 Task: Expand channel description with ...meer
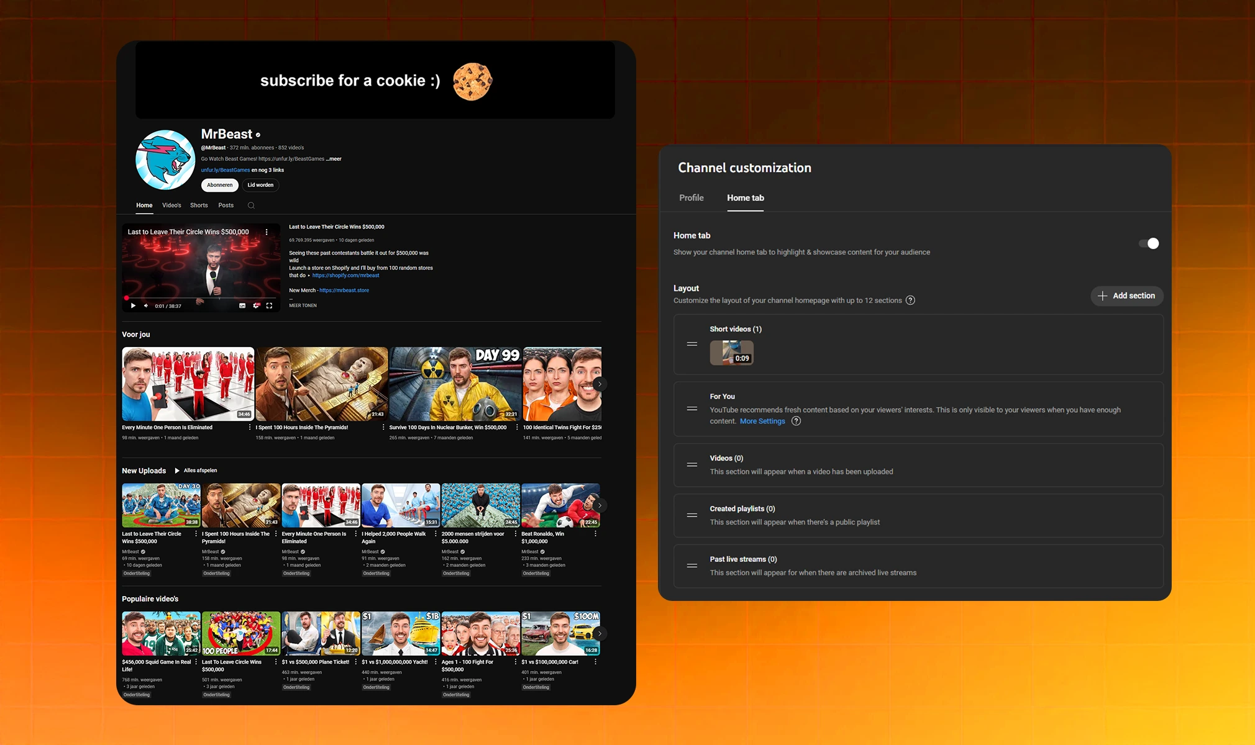coord(334,159)
